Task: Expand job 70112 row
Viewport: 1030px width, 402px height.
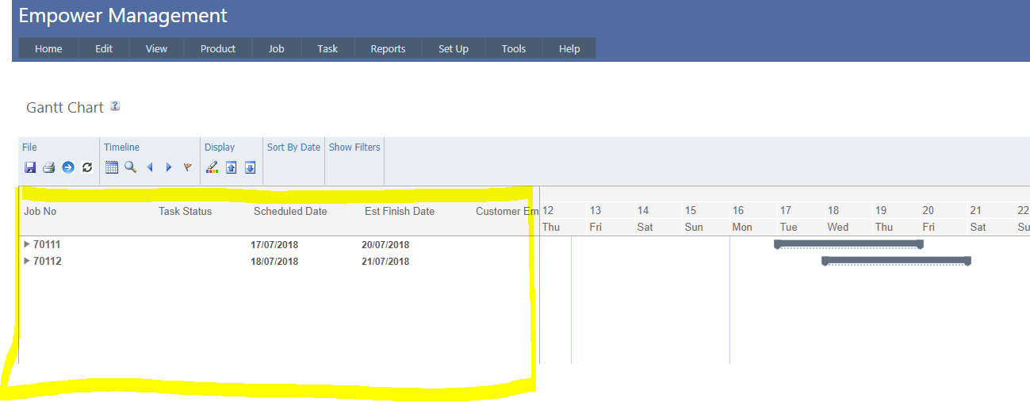Action: (27, 261)
